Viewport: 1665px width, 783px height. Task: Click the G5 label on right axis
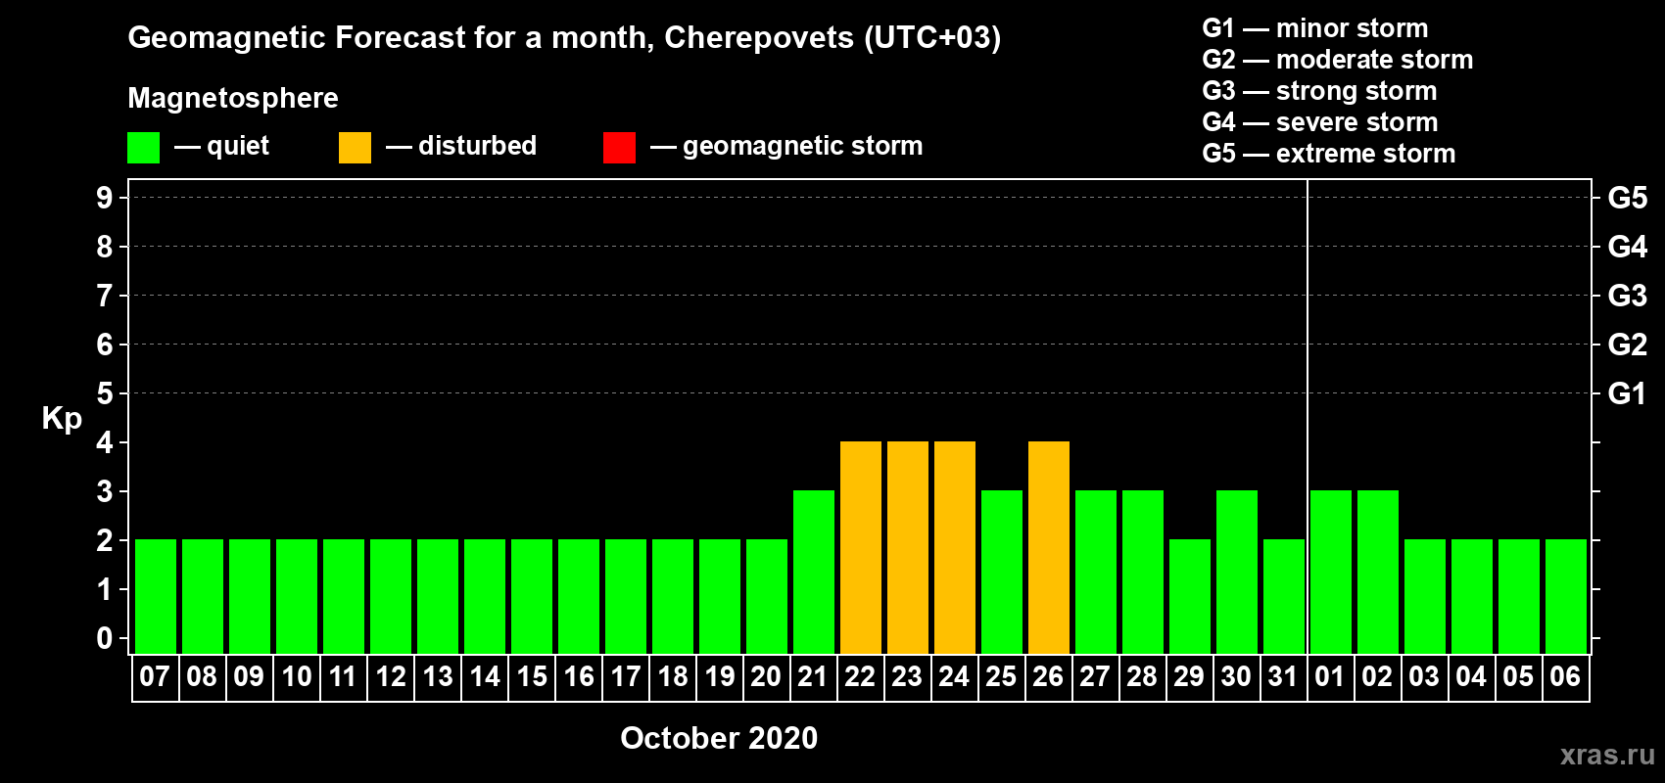[1628, 198]
